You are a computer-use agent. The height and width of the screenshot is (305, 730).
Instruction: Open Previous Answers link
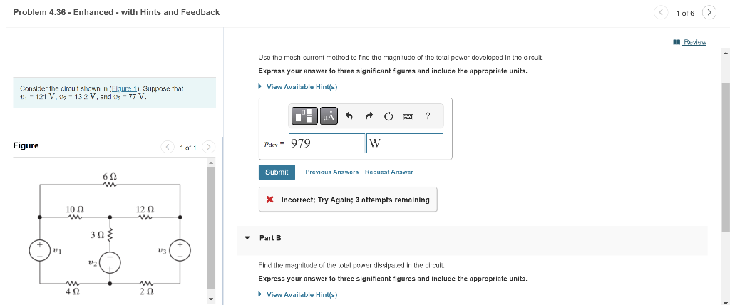(331, 172)
